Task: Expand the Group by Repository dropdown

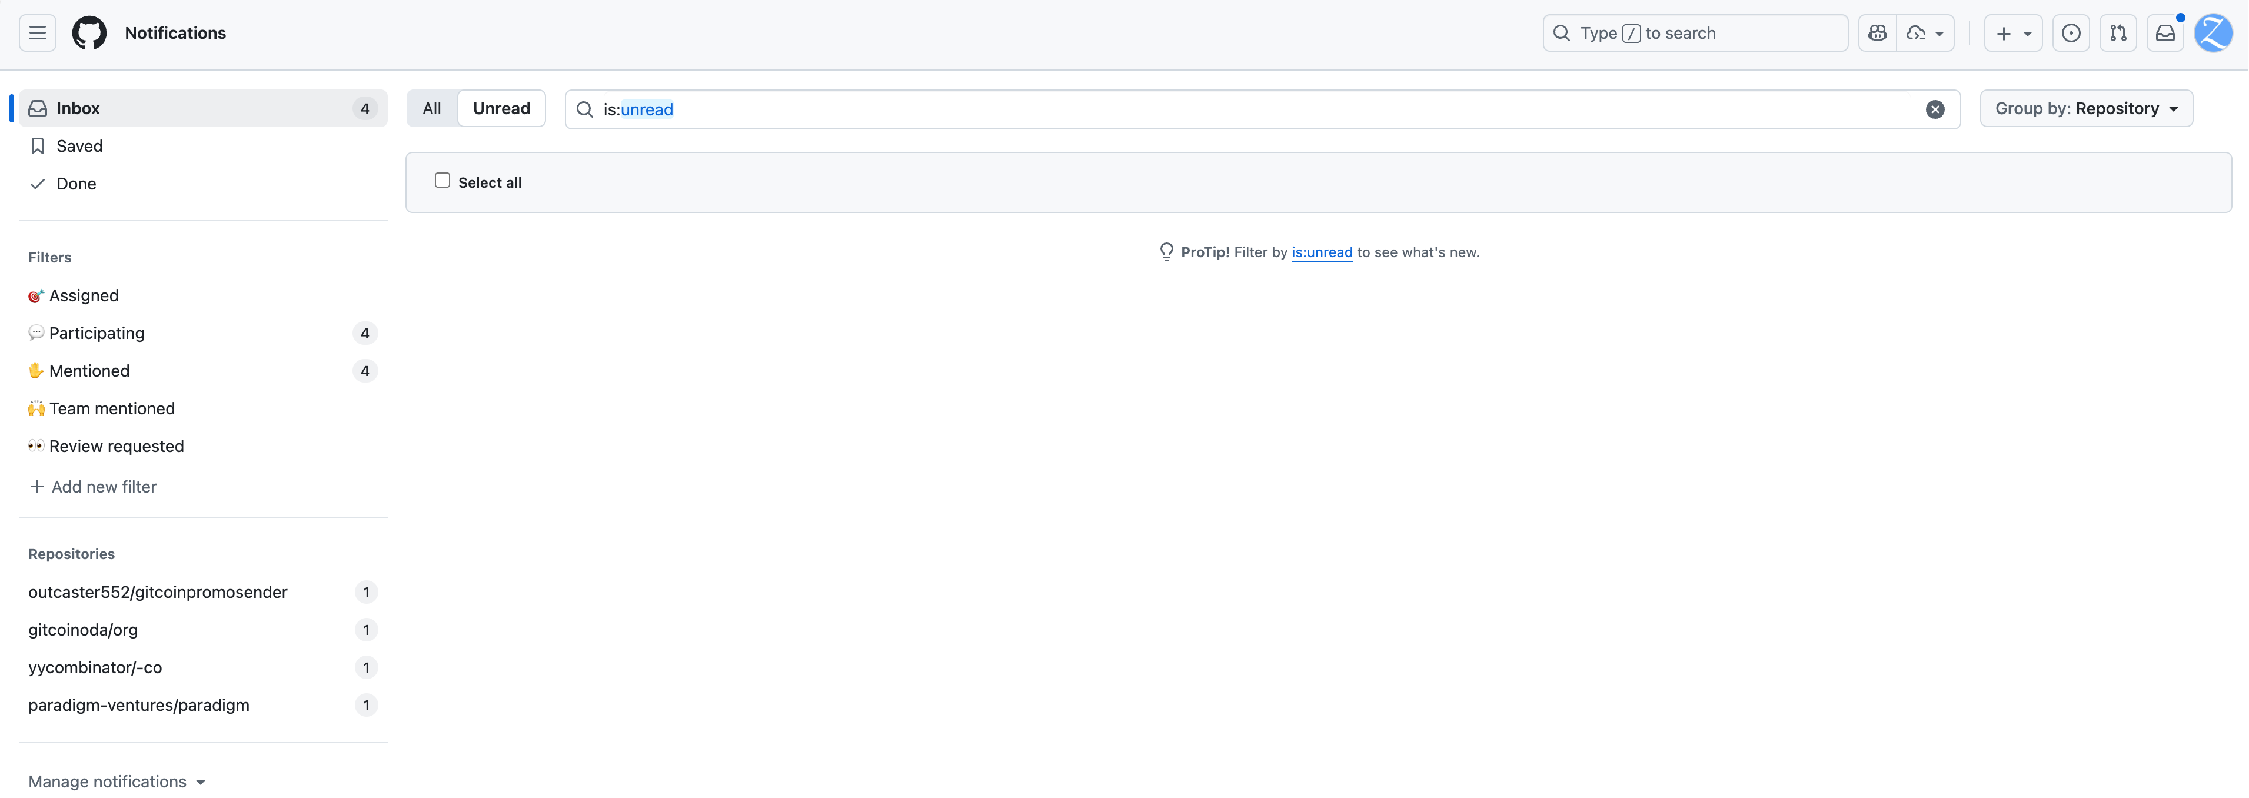Action: click(x=2086, y=108)
